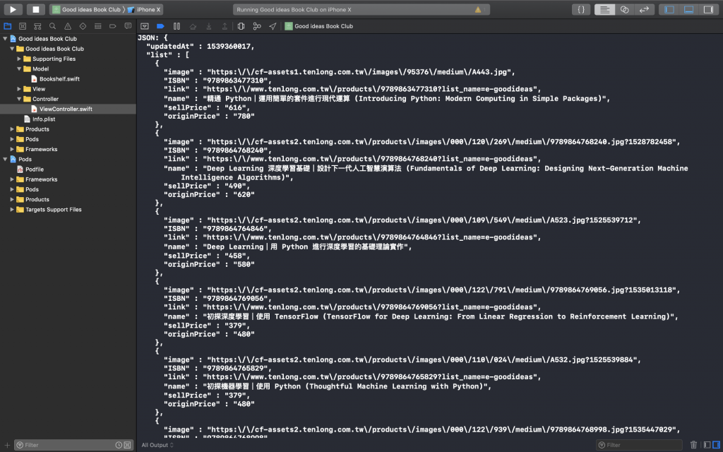Click the Step Over button
The height and width of the screenshot is (452, 723).
click(193, 26)
